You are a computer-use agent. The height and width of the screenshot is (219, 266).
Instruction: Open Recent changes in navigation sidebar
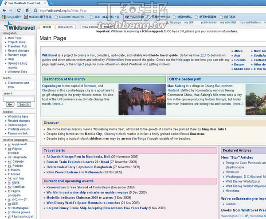[x=19, y=51]
